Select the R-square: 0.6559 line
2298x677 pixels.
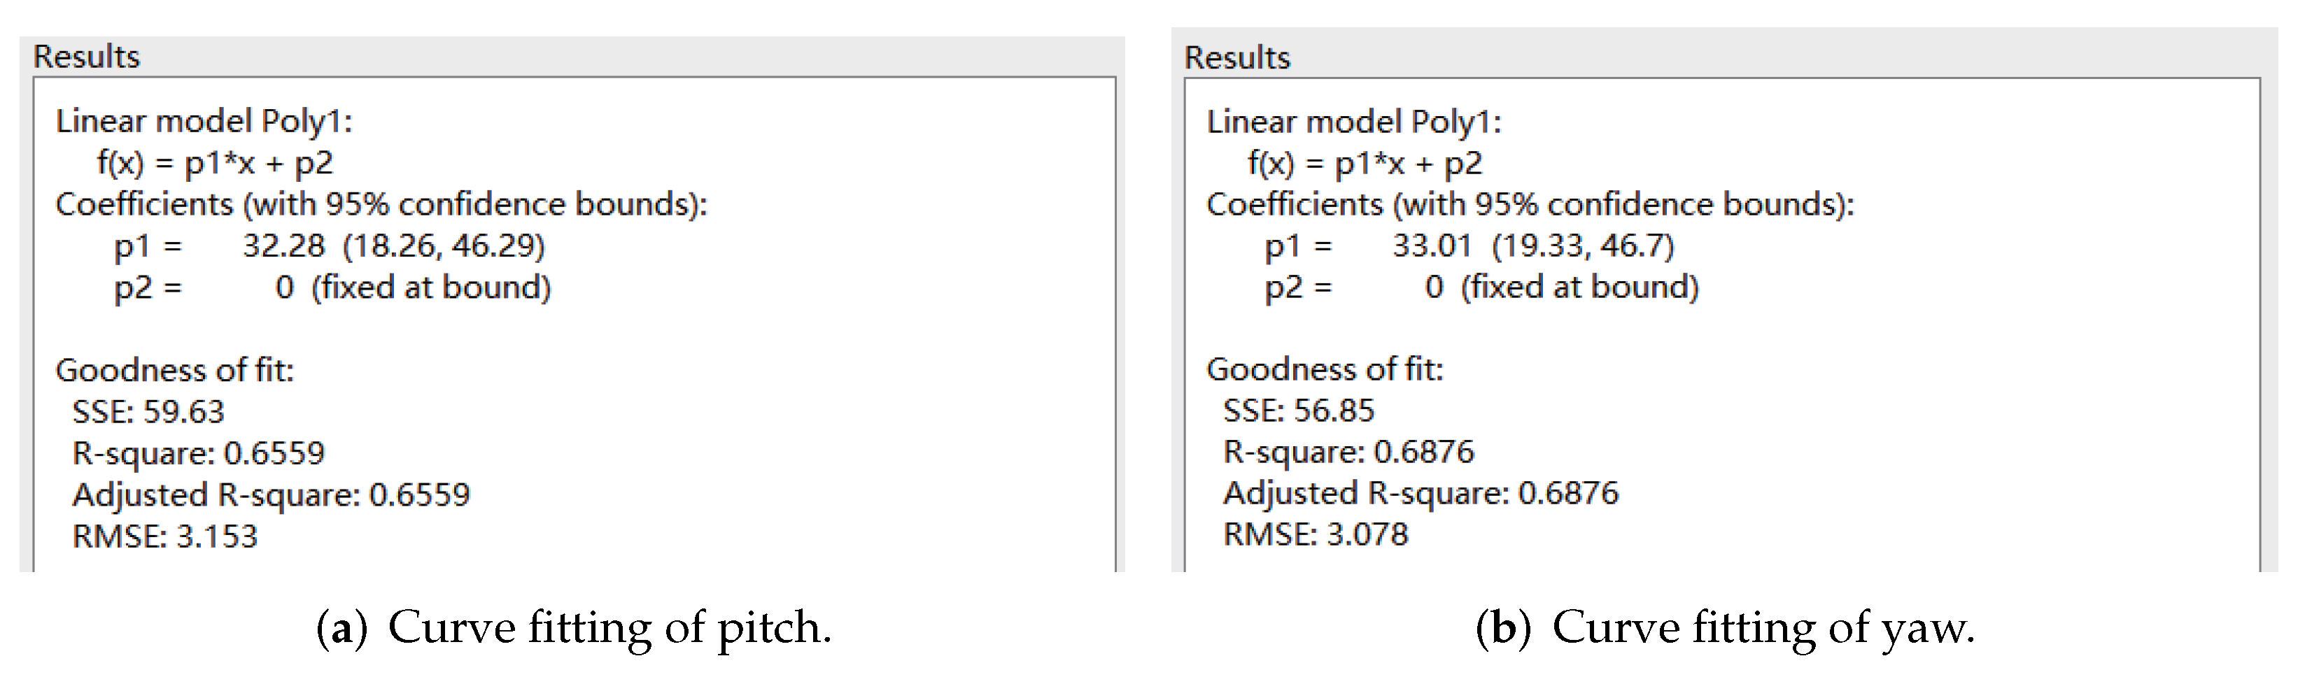[x=199, y=453]
